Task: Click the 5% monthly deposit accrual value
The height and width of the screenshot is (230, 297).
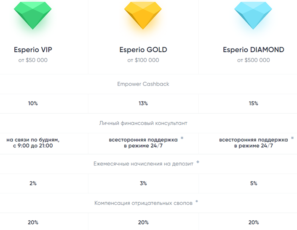Action: [254, 183]
